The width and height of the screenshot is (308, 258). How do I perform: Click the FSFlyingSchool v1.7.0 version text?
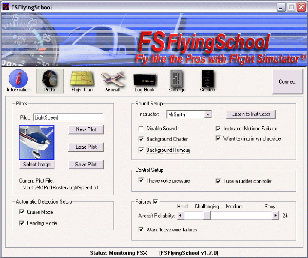coord(189,253)
